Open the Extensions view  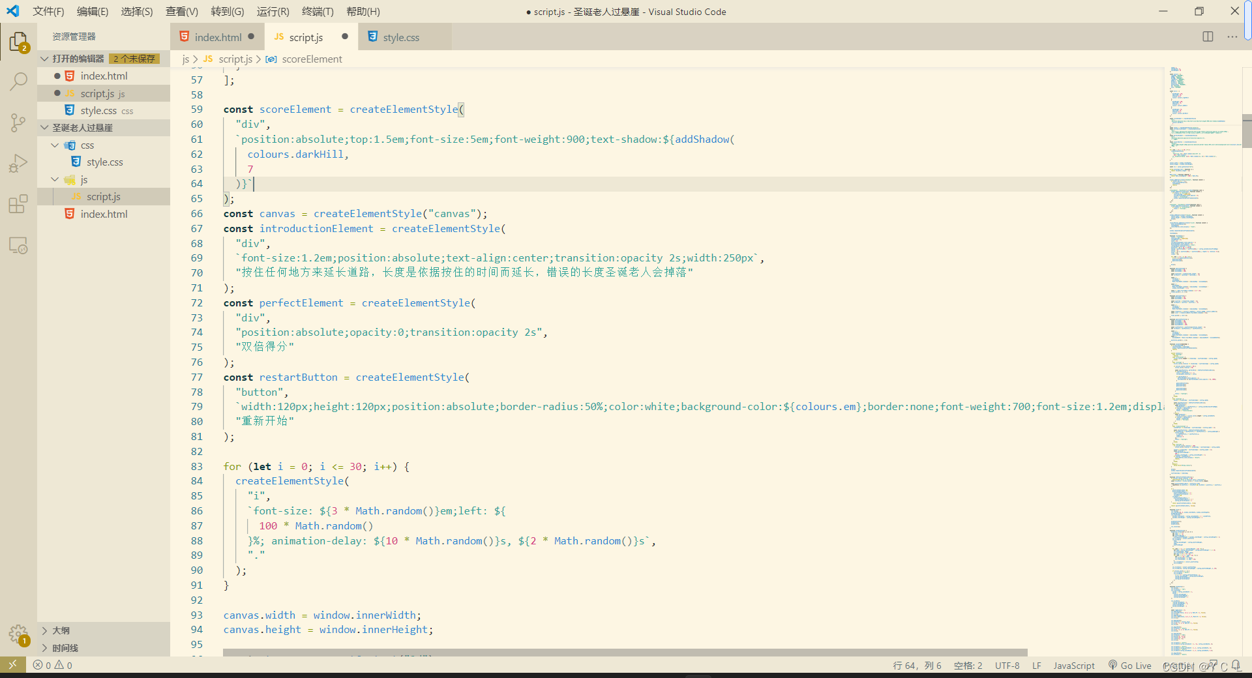coord(18,204)
